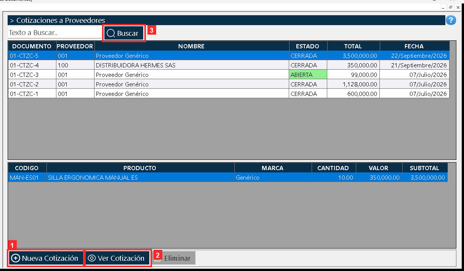Screen dimensions: 464x271
Task: Click the 350,000.00 cell in the VALOR column
Action: (x=379, y=177)
